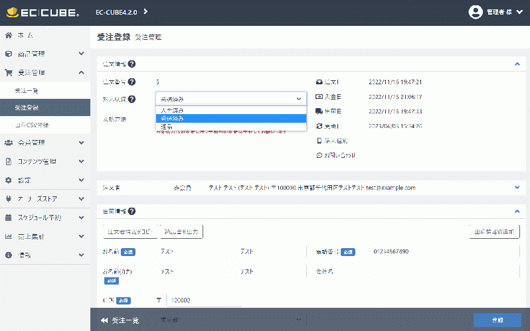Click the EC-CUBE logo in the header
The height and width of the screenshot is (331, 530).
[x=43, y=13]
